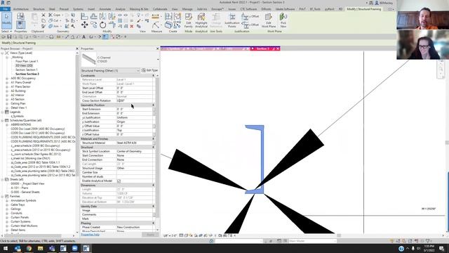Click the Windows Start button
This screenshot has height=253, width=449.
click(x=6, y=248)
